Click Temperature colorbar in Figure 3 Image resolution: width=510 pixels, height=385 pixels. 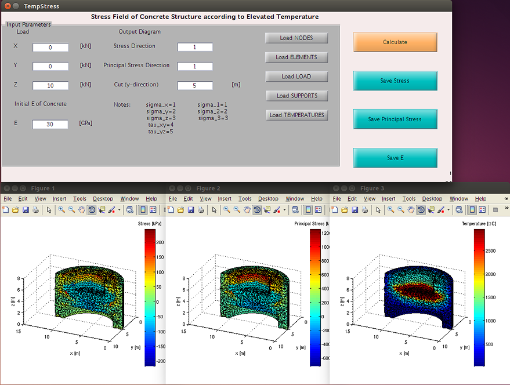tap(479, 297)
